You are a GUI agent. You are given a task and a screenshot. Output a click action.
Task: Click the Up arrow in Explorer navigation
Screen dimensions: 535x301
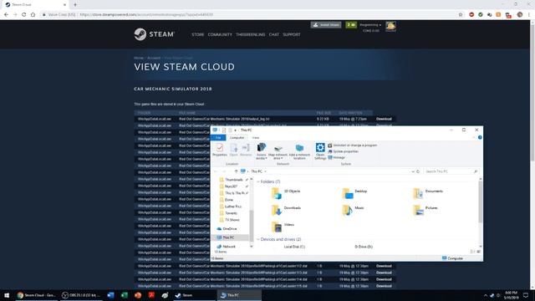[x=236, y=171]
